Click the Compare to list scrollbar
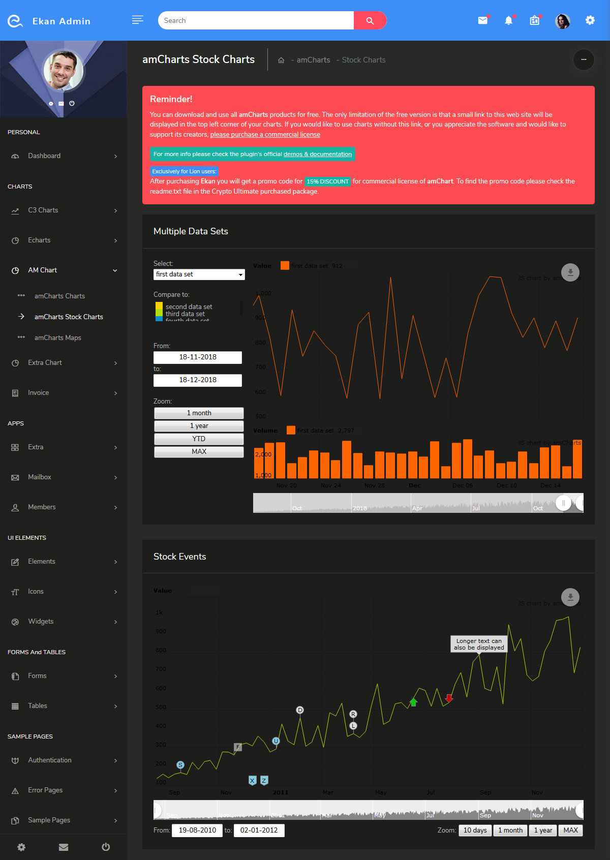This screenshot has height=860, width=610. tap(241, 308)
